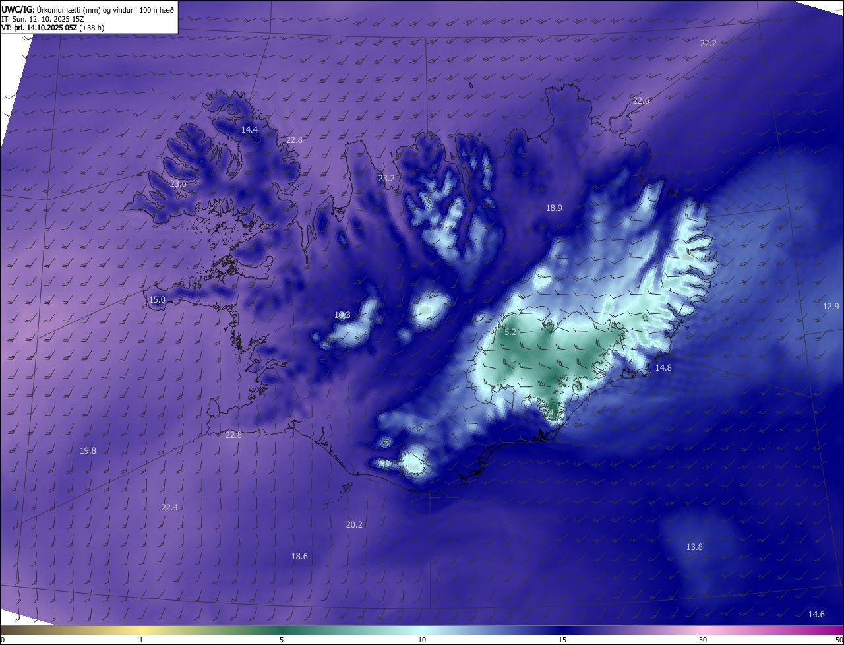Screen dimensions: 844x645
Task: Click the 22.2 value label on map
Action: coord(708,43)
